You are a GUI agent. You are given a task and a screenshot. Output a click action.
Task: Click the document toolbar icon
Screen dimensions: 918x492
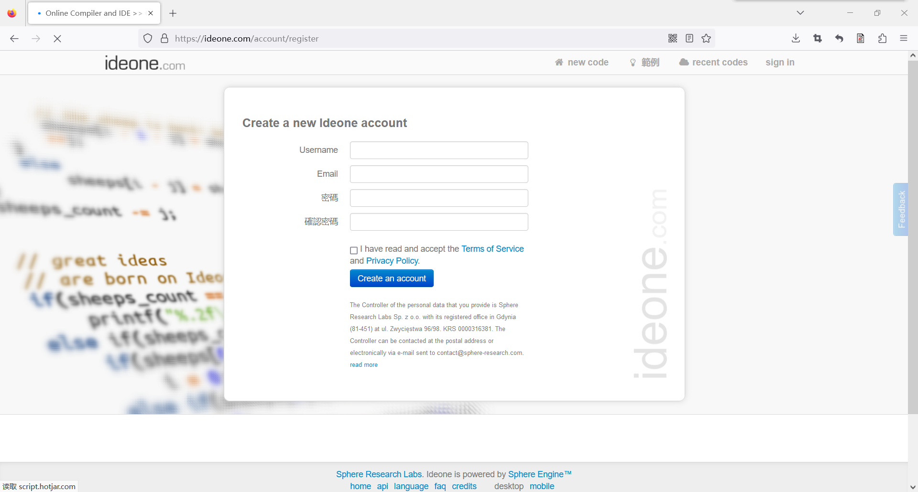click(x=861, y=38)
